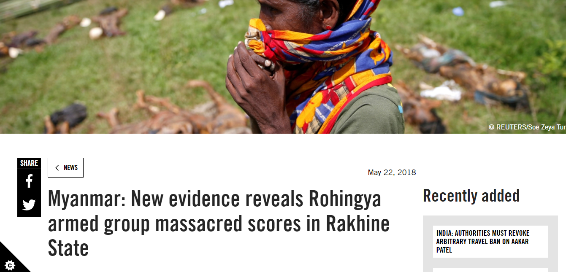The image size is (566, 272).
Task: Click the word State ending the headline
Action: [68, 248]
